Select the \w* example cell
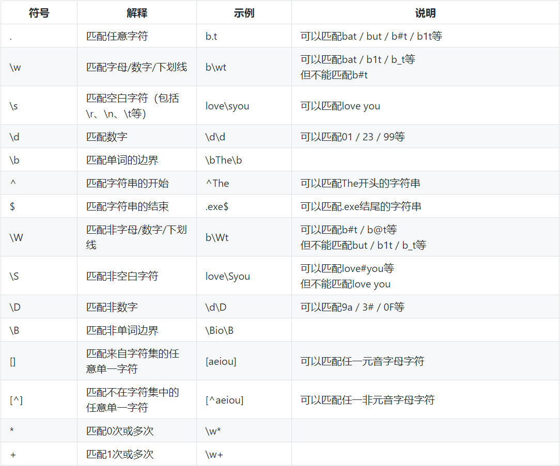The height and width of the screenshot is (466, 560). coord(214,431)
